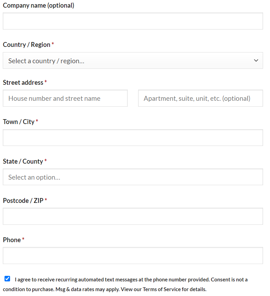Click the 'State / County' label

point(22,161)
